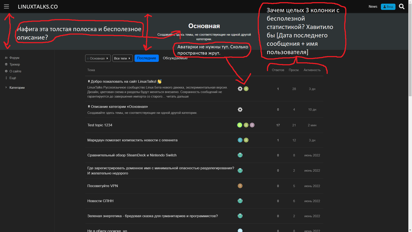Open Описание категории «Основная» topic

[x=119, y=107]
